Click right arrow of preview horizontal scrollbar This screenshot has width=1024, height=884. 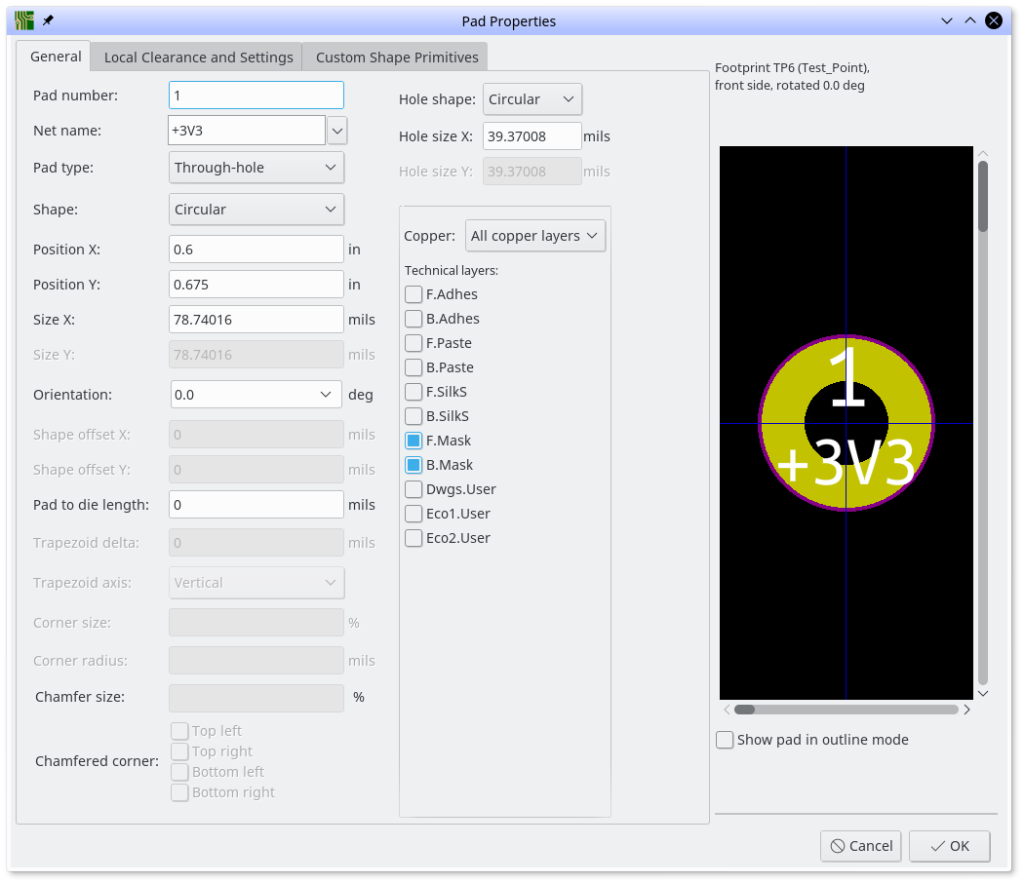coord(966,710)
